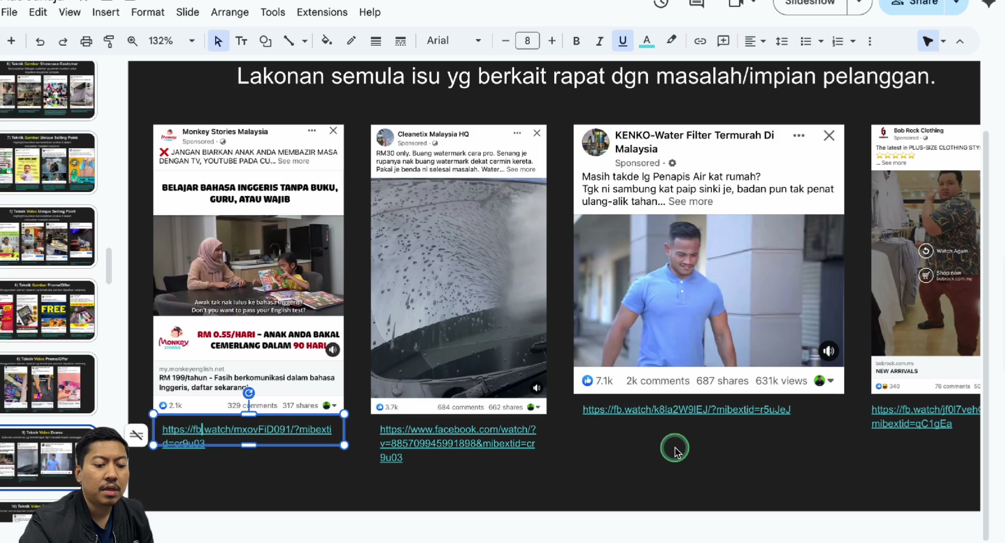Open the Border dash tool
The width and height of the screenshot is (1005, 543).
[x=400, y=41]
